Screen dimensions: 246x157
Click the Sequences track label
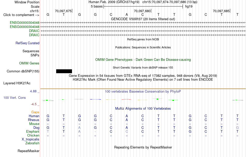click(x=31, y=51)
